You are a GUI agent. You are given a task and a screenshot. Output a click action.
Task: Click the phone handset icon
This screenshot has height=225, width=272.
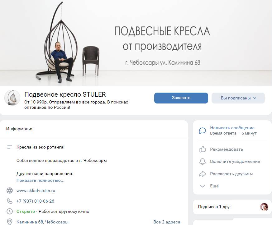click(x=10, y=201)
